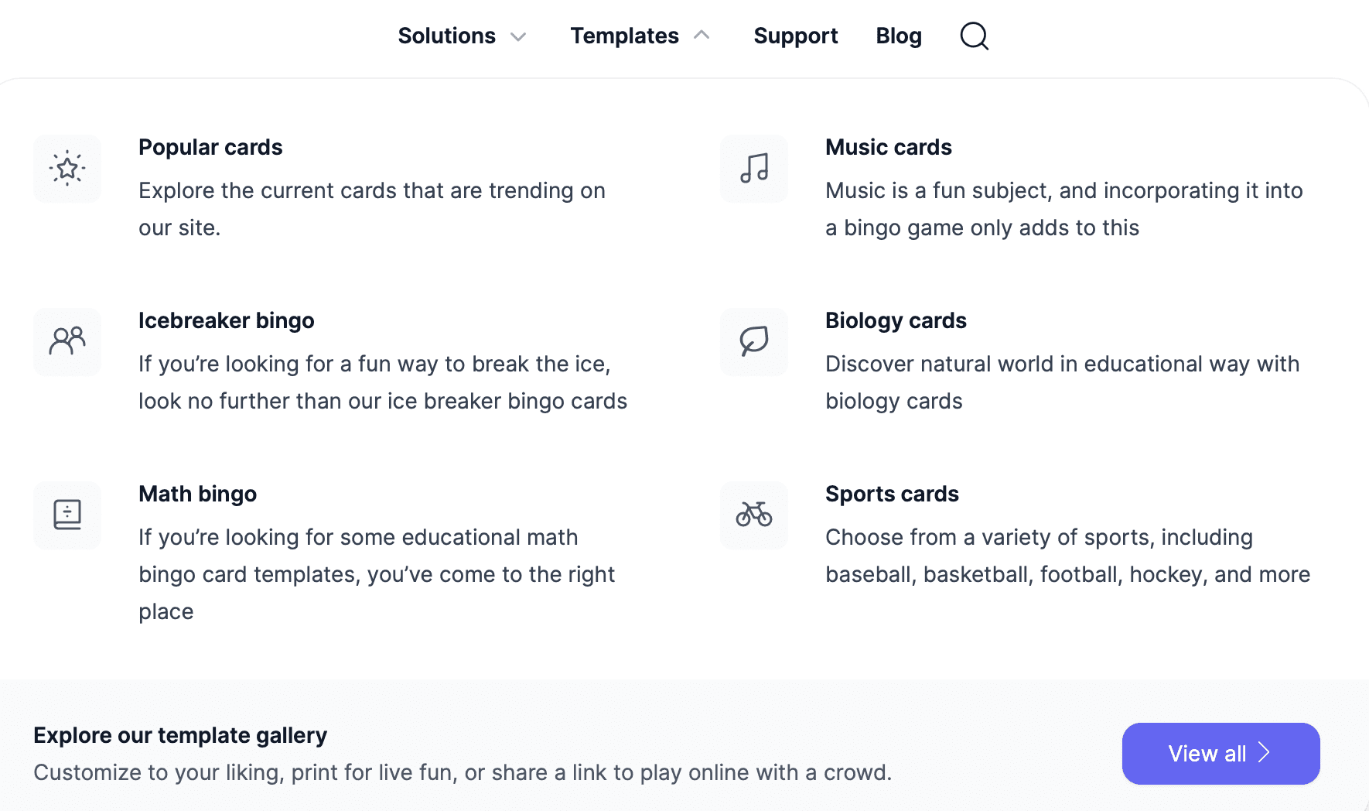This screenshot has width=1369, height=811.
Task: Click the Math bingo book icon
Action: [67, 515]
